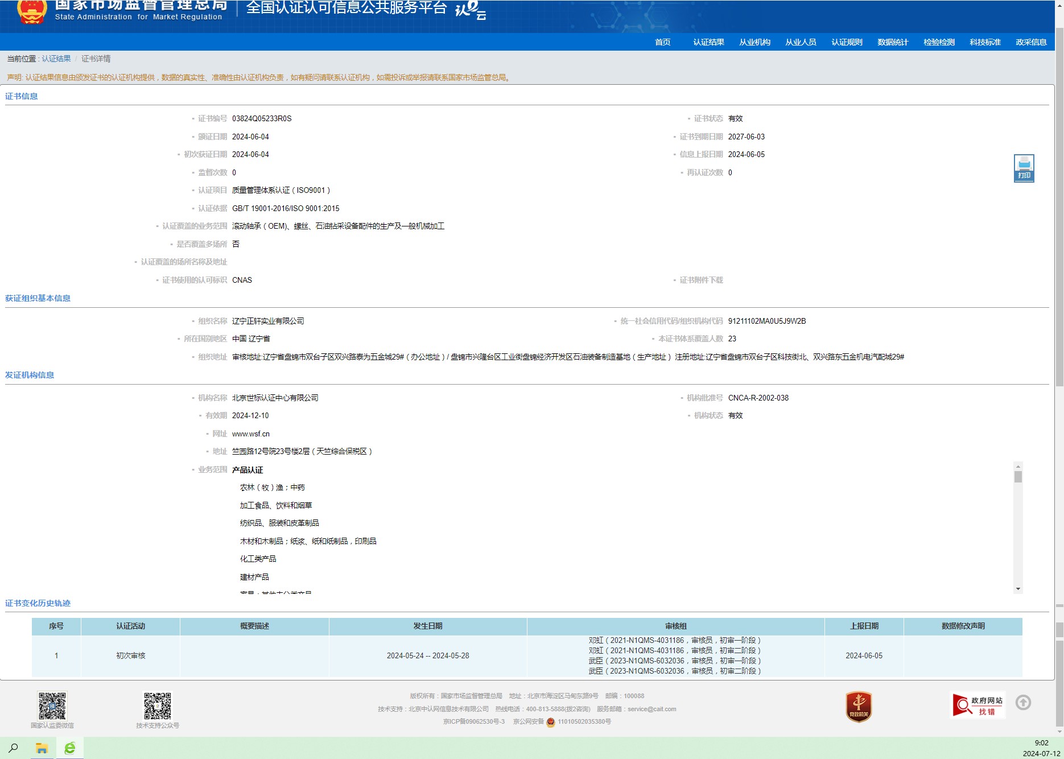1064x759 pixels.
Task: Click the 化工类产品 list entry
Action: (x=258, y=559)
